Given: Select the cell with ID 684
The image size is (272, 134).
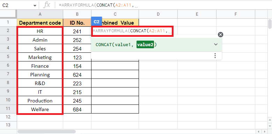Looking at the screenshot, I should click(77, 109).
